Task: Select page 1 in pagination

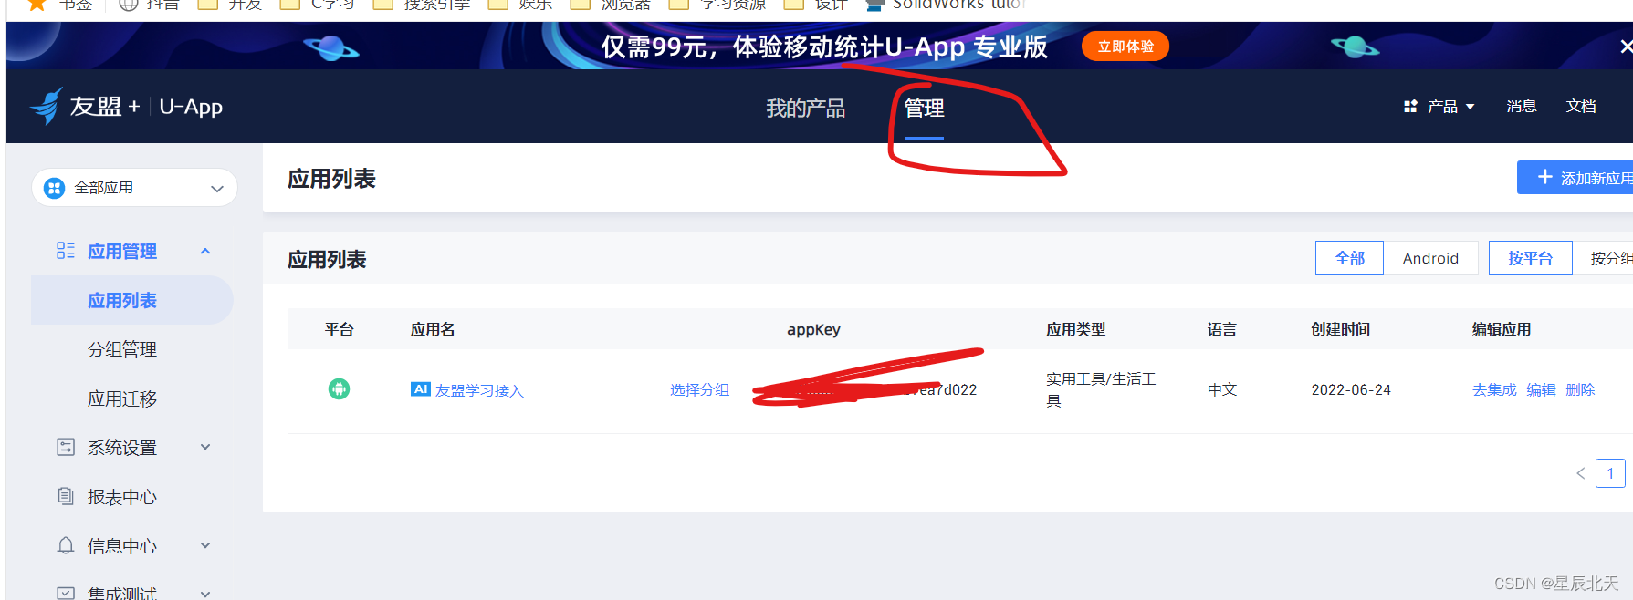Action: click(x=1610, y=473)
